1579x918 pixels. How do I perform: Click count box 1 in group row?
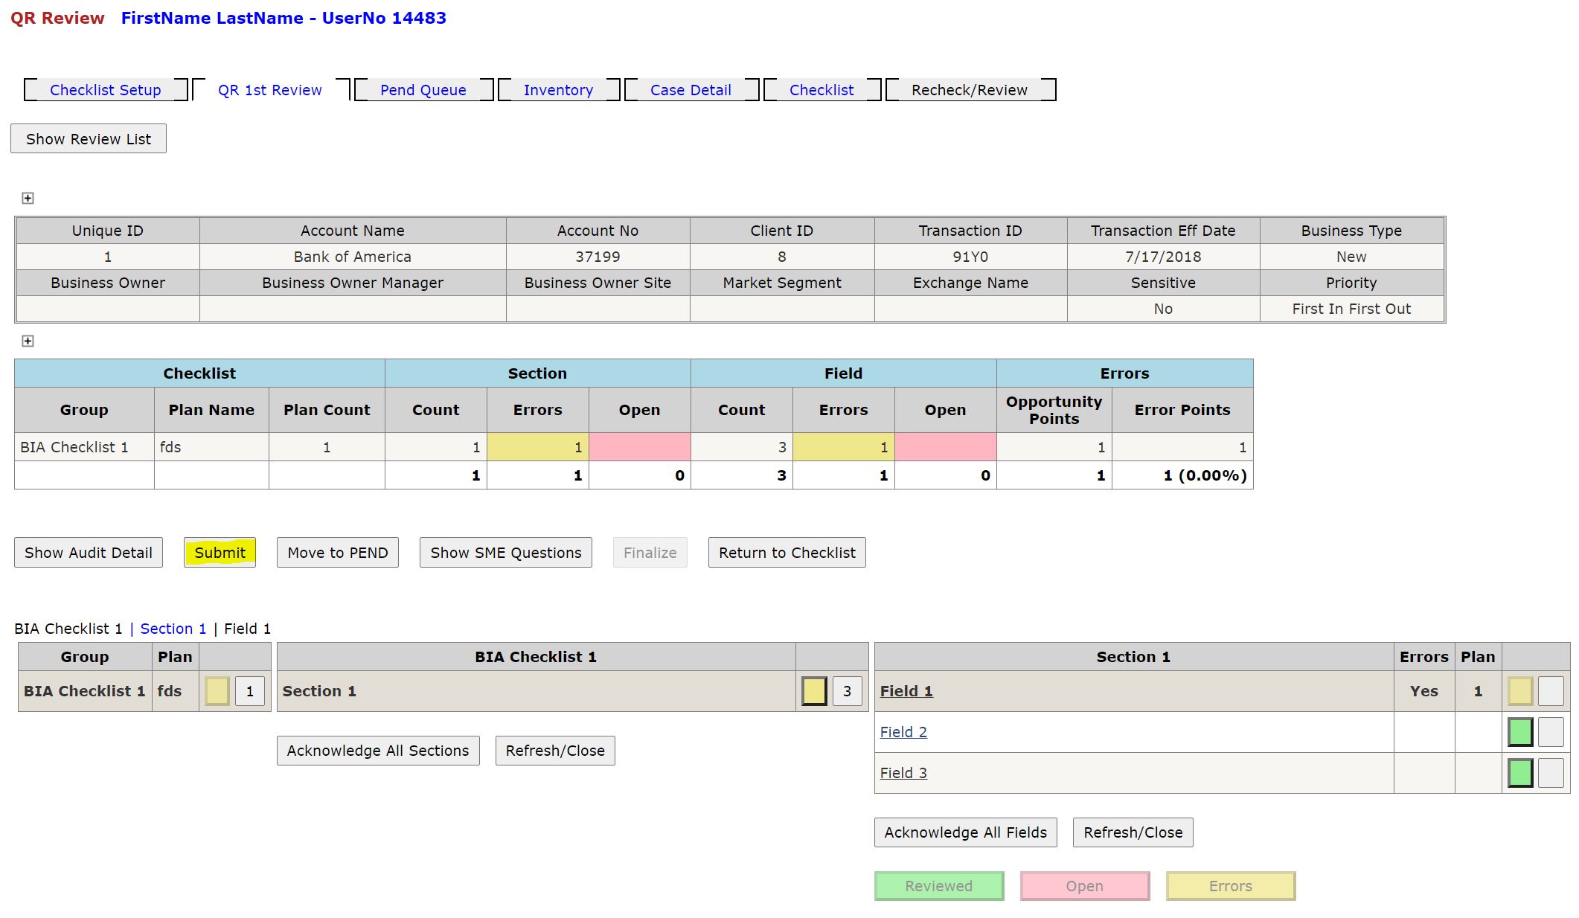click(x=250, y=691)
